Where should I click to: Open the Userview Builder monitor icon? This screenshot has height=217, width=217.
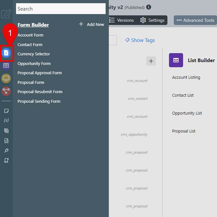[6, 78]
